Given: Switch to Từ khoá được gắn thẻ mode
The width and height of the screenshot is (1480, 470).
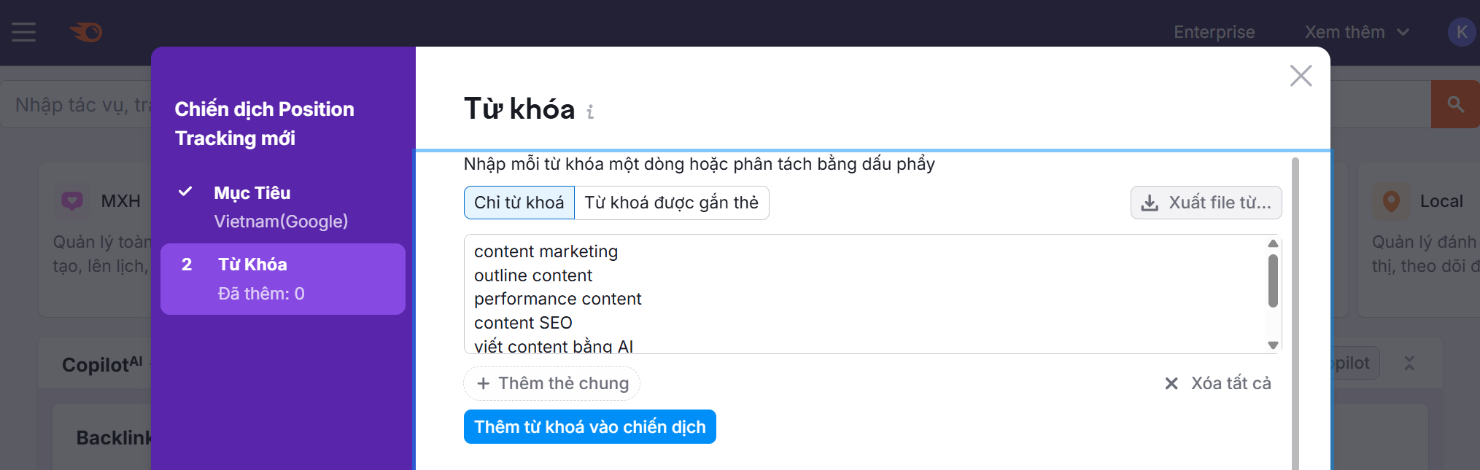Looking at the screenshot, I should click(672, 203).
